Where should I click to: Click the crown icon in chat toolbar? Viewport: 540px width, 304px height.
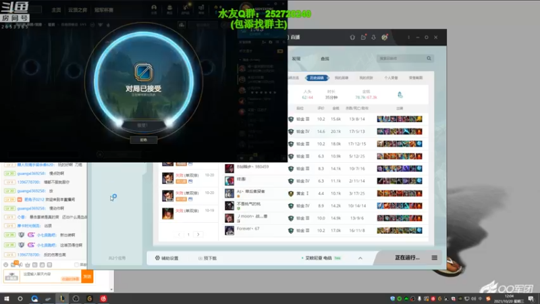pyautogui.click(x=28, y=265)
